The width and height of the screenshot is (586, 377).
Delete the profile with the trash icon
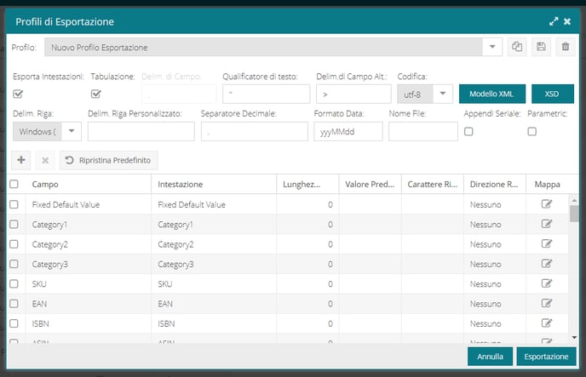(566, 47)
